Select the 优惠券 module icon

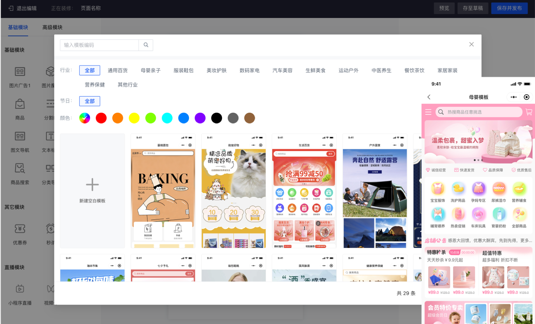pyautogui.click(x=20, y=229)
